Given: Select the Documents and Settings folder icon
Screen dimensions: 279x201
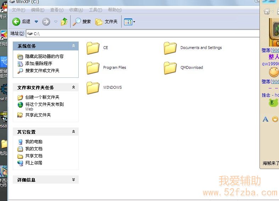Looking at the screenshot, I should [x=170, y=48].
